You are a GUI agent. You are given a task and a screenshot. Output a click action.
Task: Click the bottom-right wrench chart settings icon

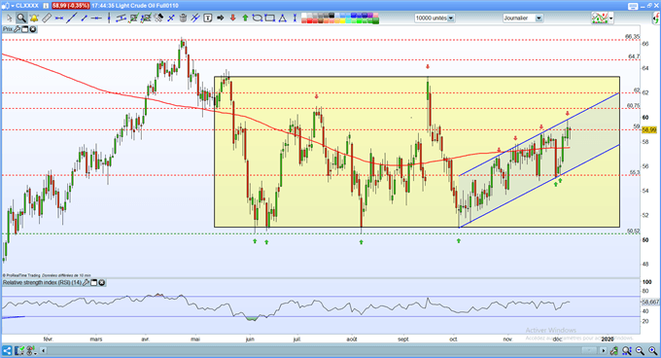[x=614, y=350]
